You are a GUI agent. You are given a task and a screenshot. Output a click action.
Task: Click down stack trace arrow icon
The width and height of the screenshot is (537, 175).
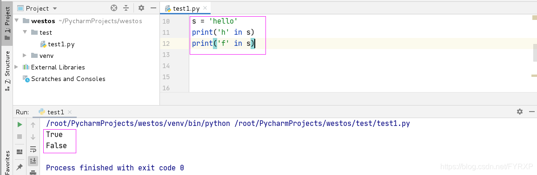pos(33,137)
